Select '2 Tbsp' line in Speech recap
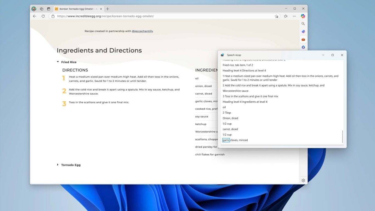 [227, 113]
